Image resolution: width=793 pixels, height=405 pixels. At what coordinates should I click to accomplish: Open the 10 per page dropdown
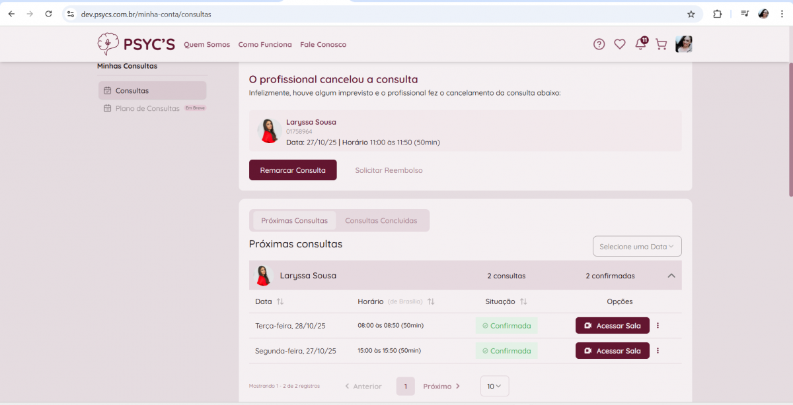[x=494, y=387]
